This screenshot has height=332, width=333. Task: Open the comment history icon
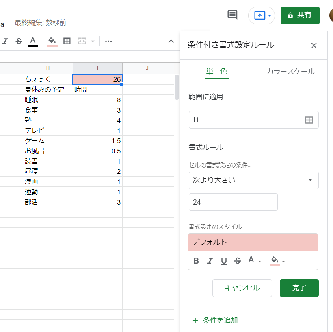tap(232, 15)
